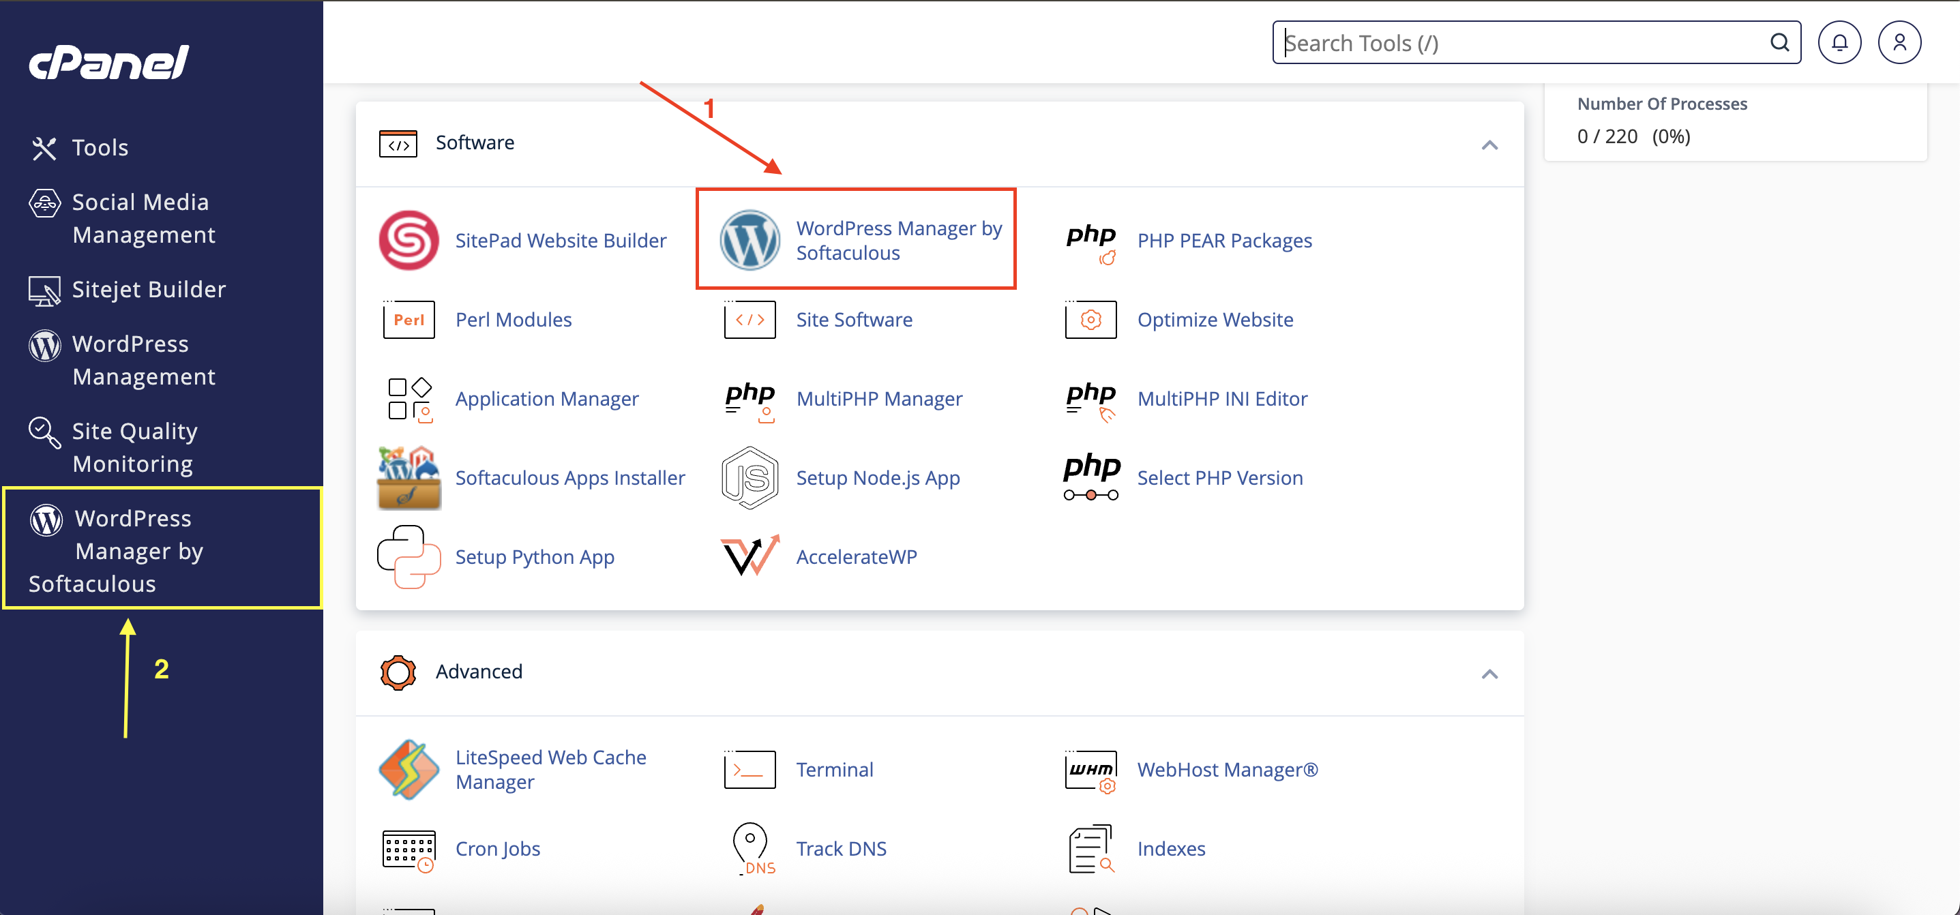Open the Setup Node.js App link
This screenshot has height=915, width=1960.
point(878,478)
